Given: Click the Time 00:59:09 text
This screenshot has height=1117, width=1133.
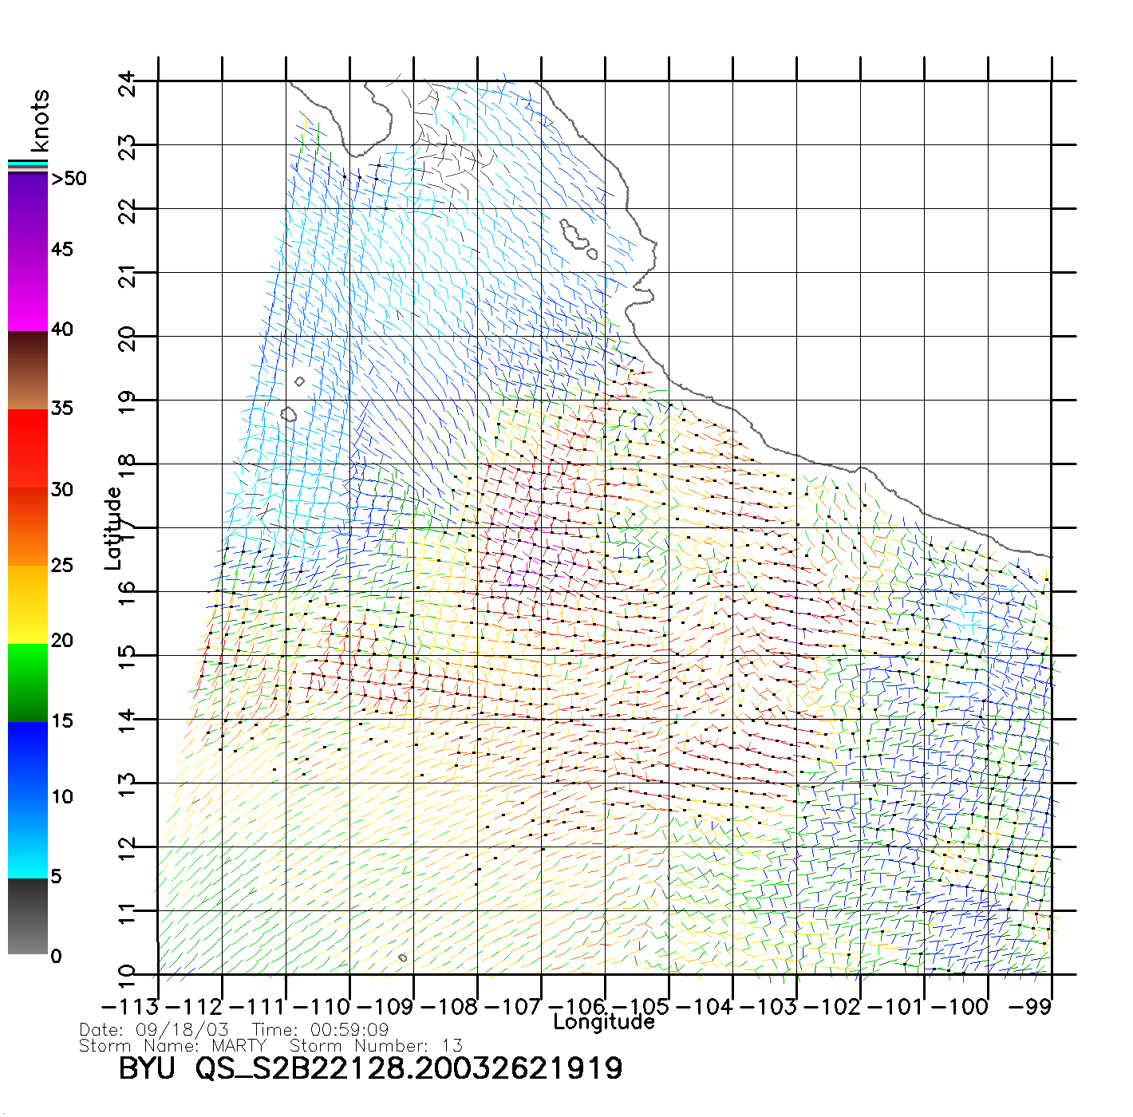Looking at the screenshot, I should [x=320, y=1030].
